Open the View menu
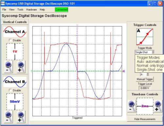164x126 pixels. (12, 10)
